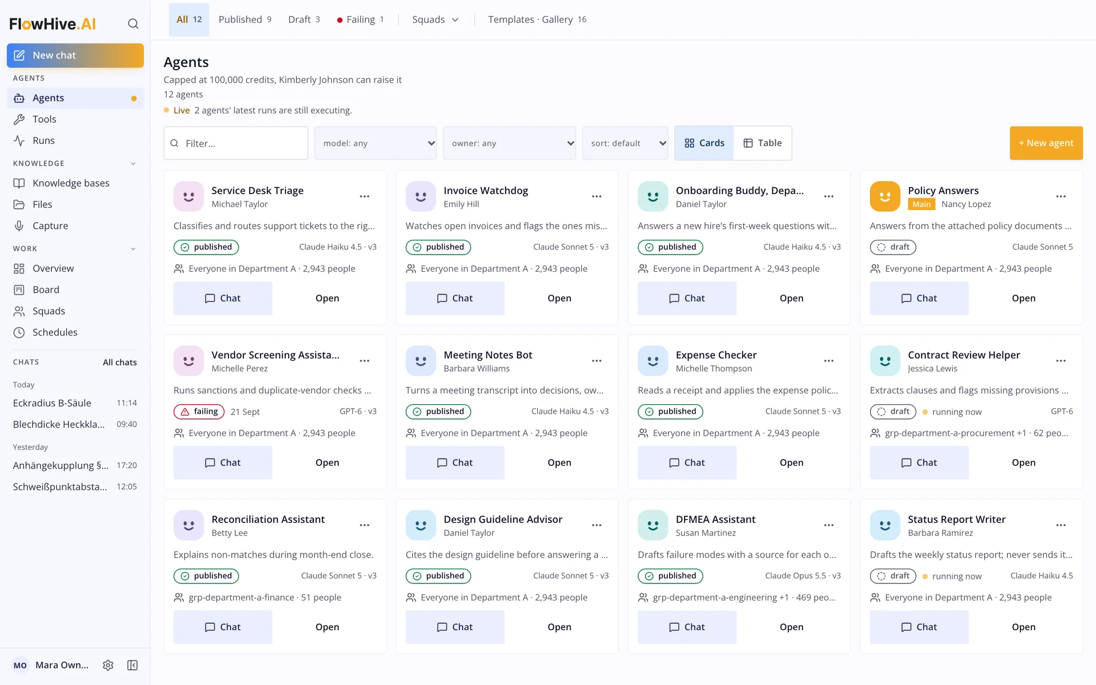Select the Published 9 tab
This screenshot has width=1096, height=685.
coord(245,19)
